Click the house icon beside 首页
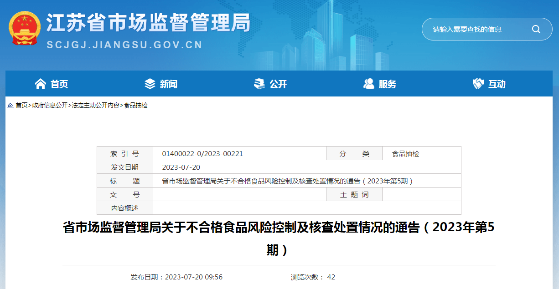 click(41, 84)
